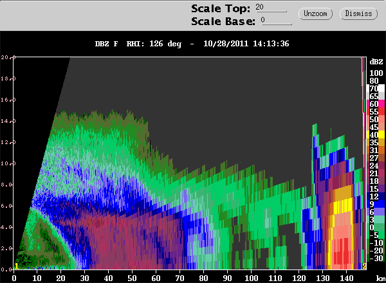Viewport: 386px width, 283px height.
Task: Click the timestamp '10/28/2011 14:13:36'
Action: (x=246, y=44)
